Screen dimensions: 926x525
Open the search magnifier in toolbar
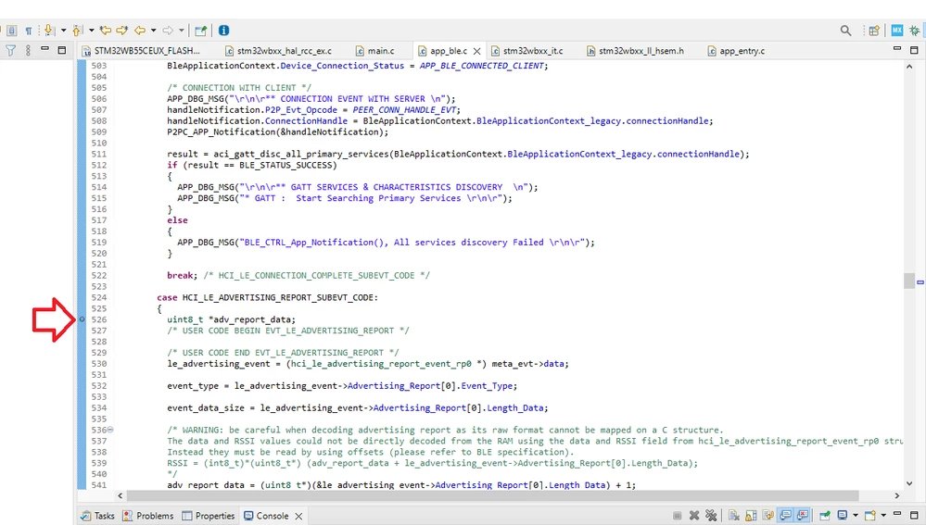click(845, 30)
